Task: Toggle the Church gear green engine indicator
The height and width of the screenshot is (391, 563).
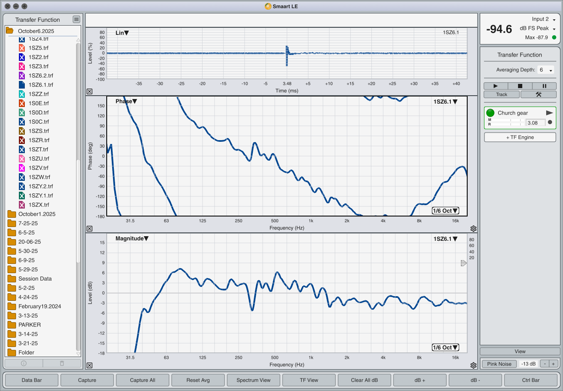Action: (490, 113)
